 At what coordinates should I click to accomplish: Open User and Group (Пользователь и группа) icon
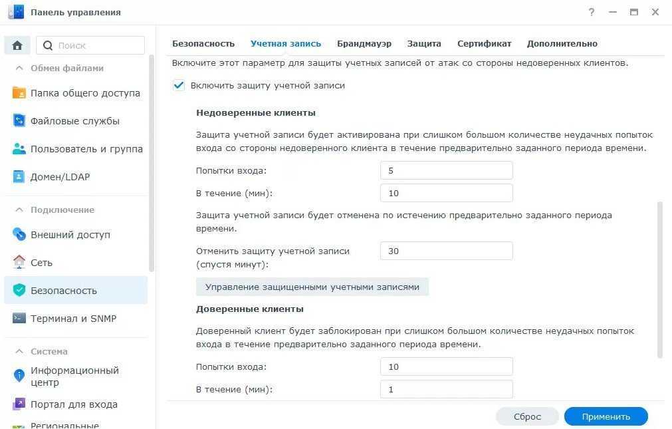pyautogui.click(x=19, y=149)
